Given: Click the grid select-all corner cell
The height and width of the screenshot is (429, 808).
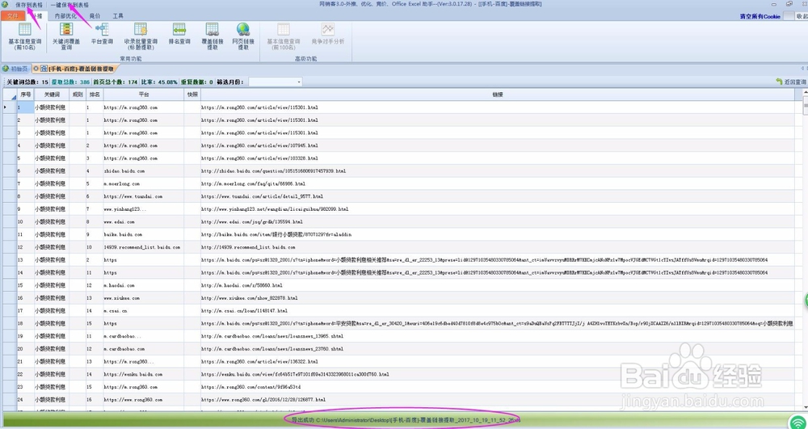Looking at the screenshot, I should (10, 95).
